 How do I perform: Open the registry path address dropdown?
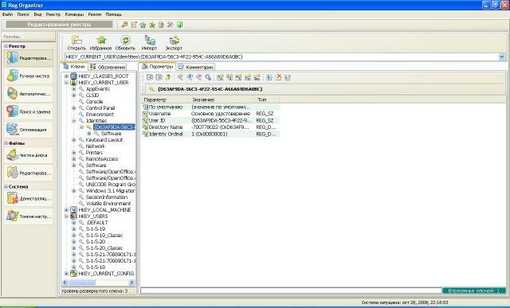tap(502, 57)
